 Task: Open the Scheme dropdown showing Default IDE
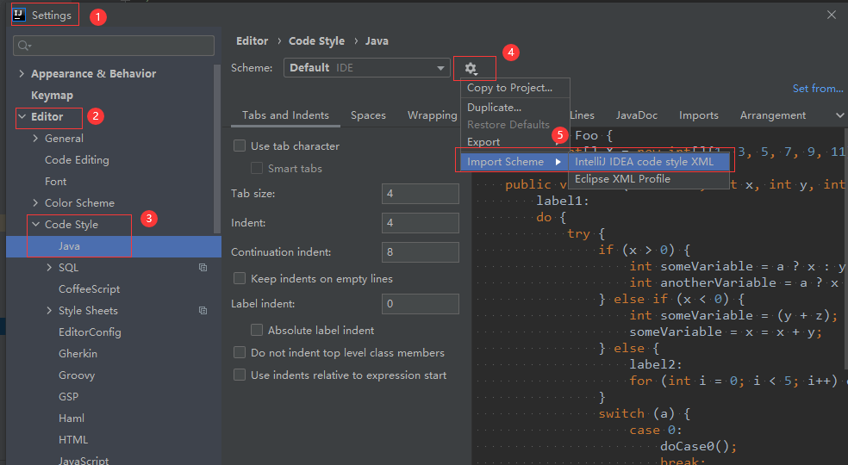[x=366, y=67]
